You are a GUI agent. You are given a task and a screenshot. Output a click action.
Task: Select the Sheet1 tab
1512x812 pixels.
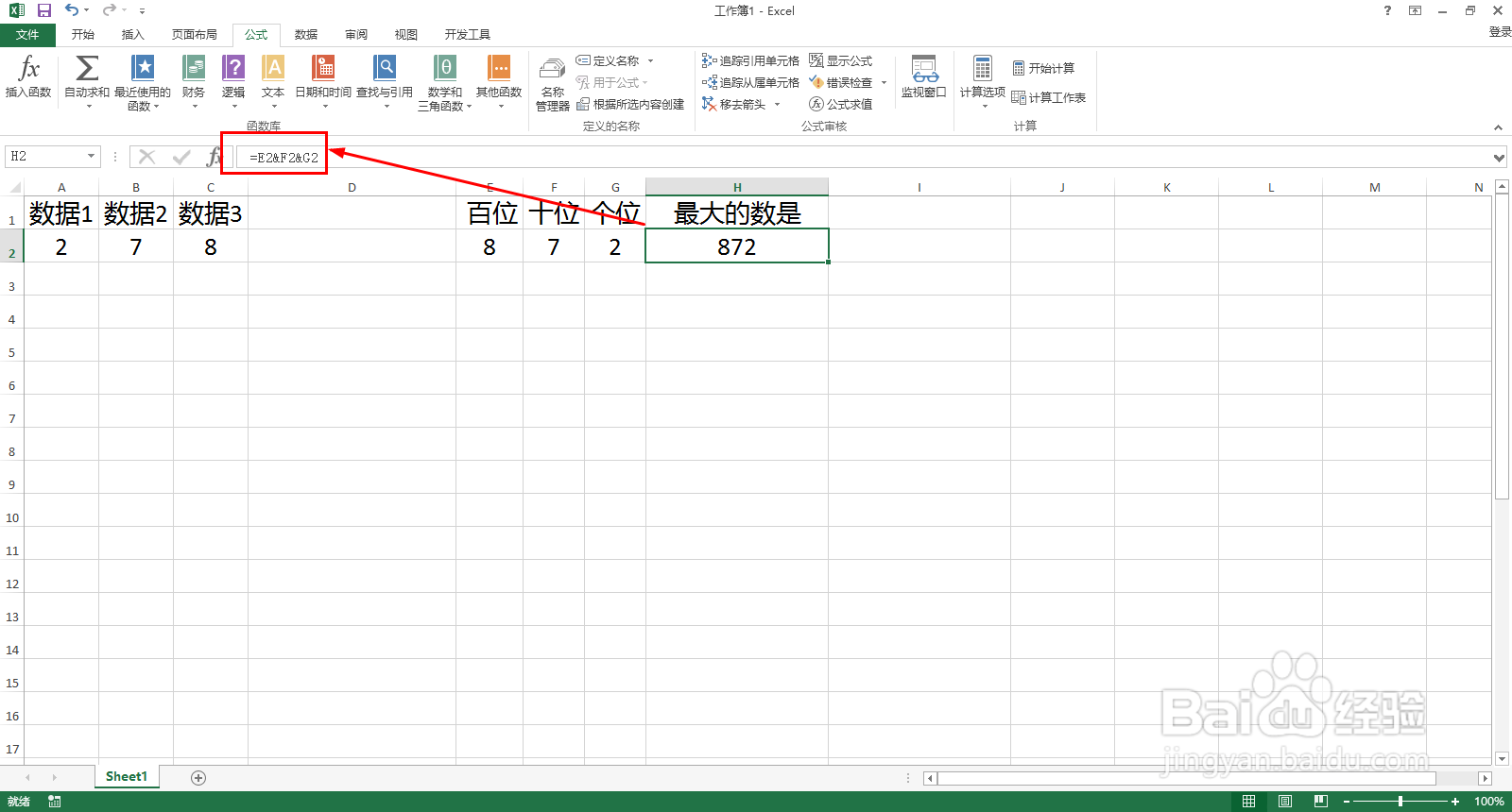127,776
